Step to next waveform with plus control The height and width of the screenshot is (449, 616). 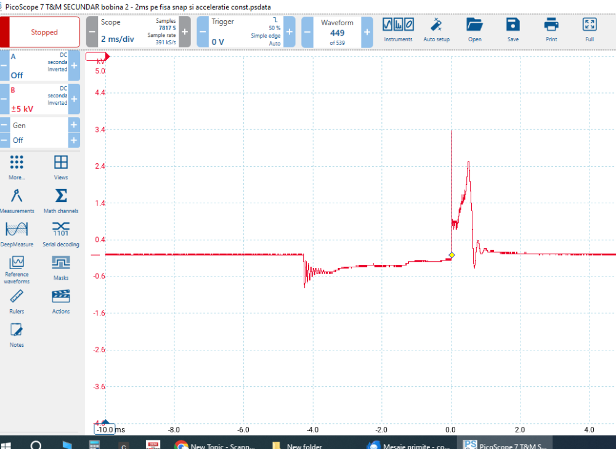pos(367,31)
